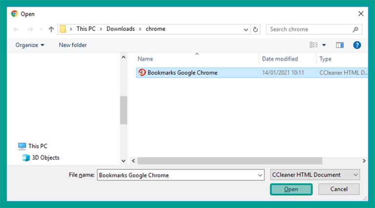Sort by the Date modified column
375x208 pixels.
(x=280, y=59)
